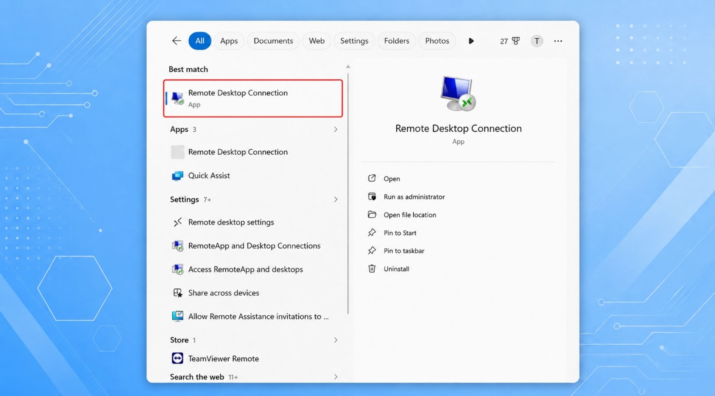715x396 pixels.
Task: Click the Pin to Start pin icon
Action: click(372, 233)
